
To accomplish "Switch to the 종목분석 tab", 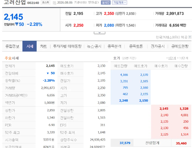I will [x=114, y=46].
